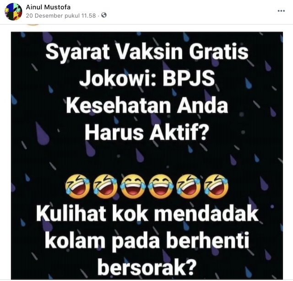Click the Ainul Mustofa name link
The width and height of the screenshot is (293, 281).
pos(48,7)
